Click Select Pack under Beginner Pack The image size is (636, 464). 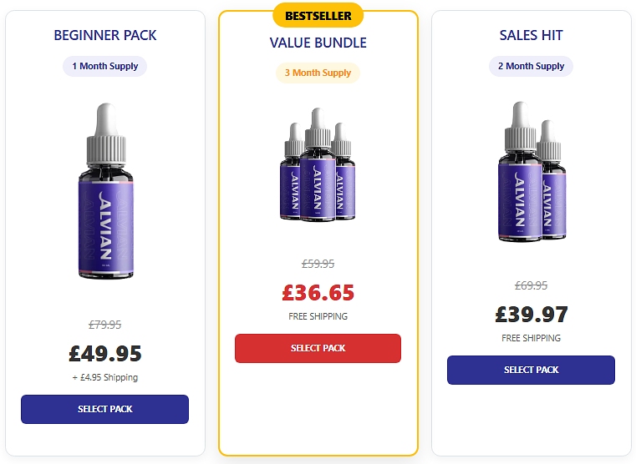coord(104,409)
